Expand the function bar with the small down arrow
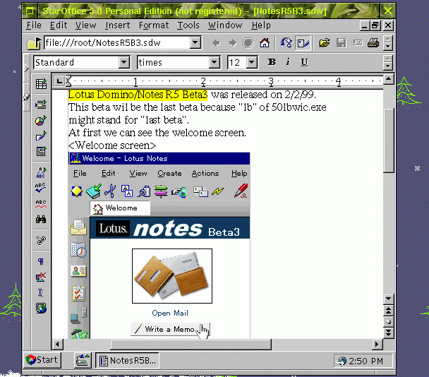Image resolution: width=429 pixels, height=377 pixels. (x=387, y=47)
